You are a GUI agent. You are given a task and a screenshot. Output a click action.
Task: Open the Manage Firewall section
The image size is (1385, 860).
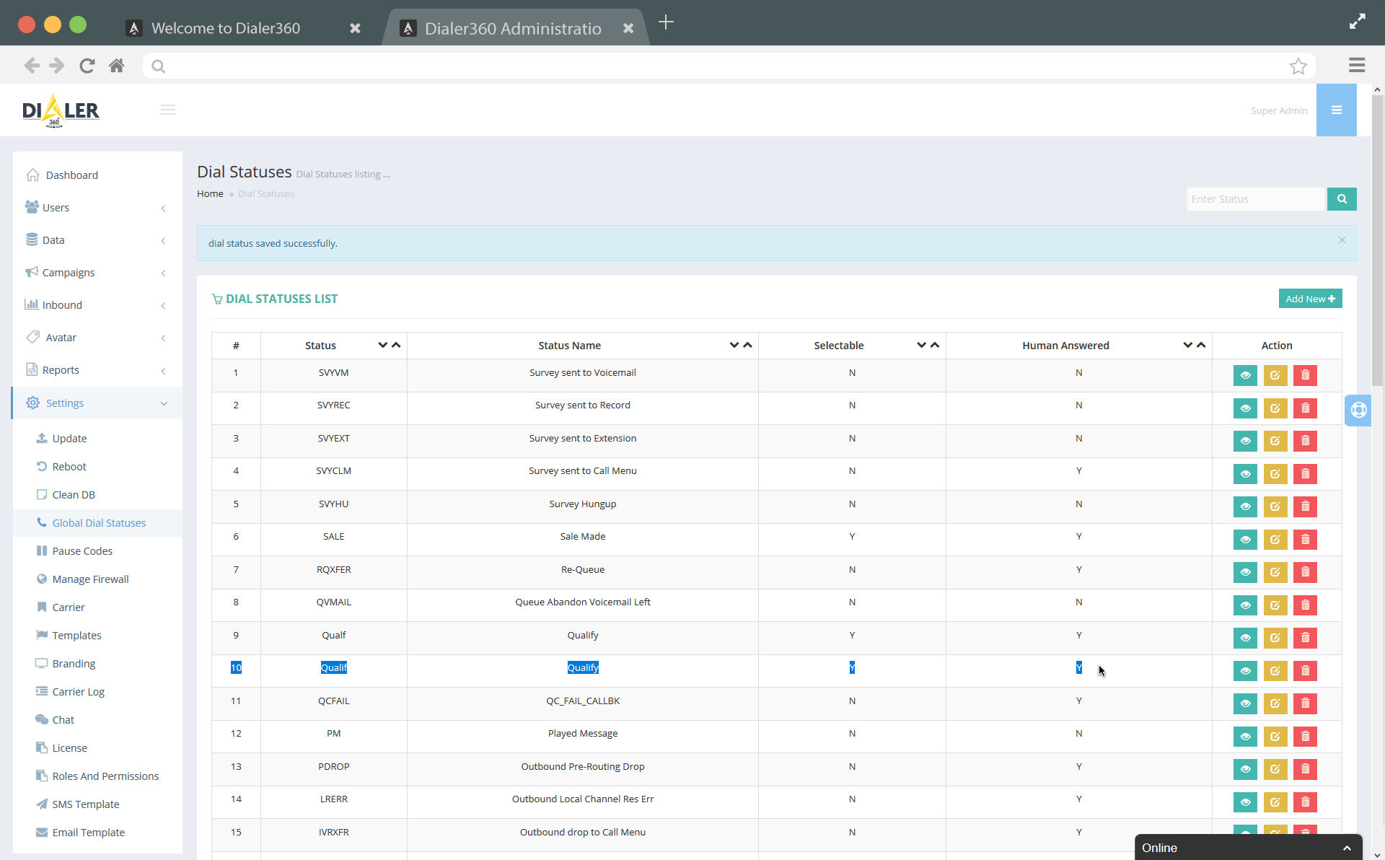90,579
